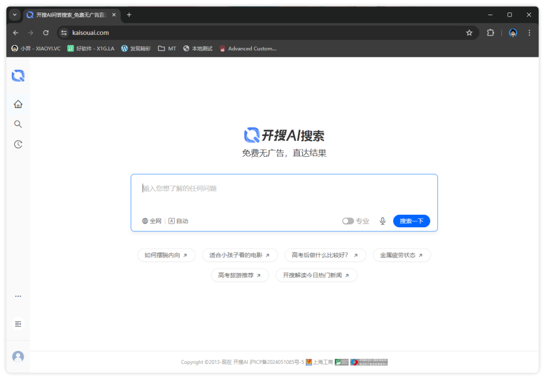Screen dimensions: 545x379
Task: Open the ICP 沪ICP备2024051085号-5 link
Action: point(277,362)
